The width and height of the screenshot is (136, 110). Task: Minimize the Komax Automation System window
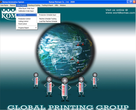click(128, 2)
